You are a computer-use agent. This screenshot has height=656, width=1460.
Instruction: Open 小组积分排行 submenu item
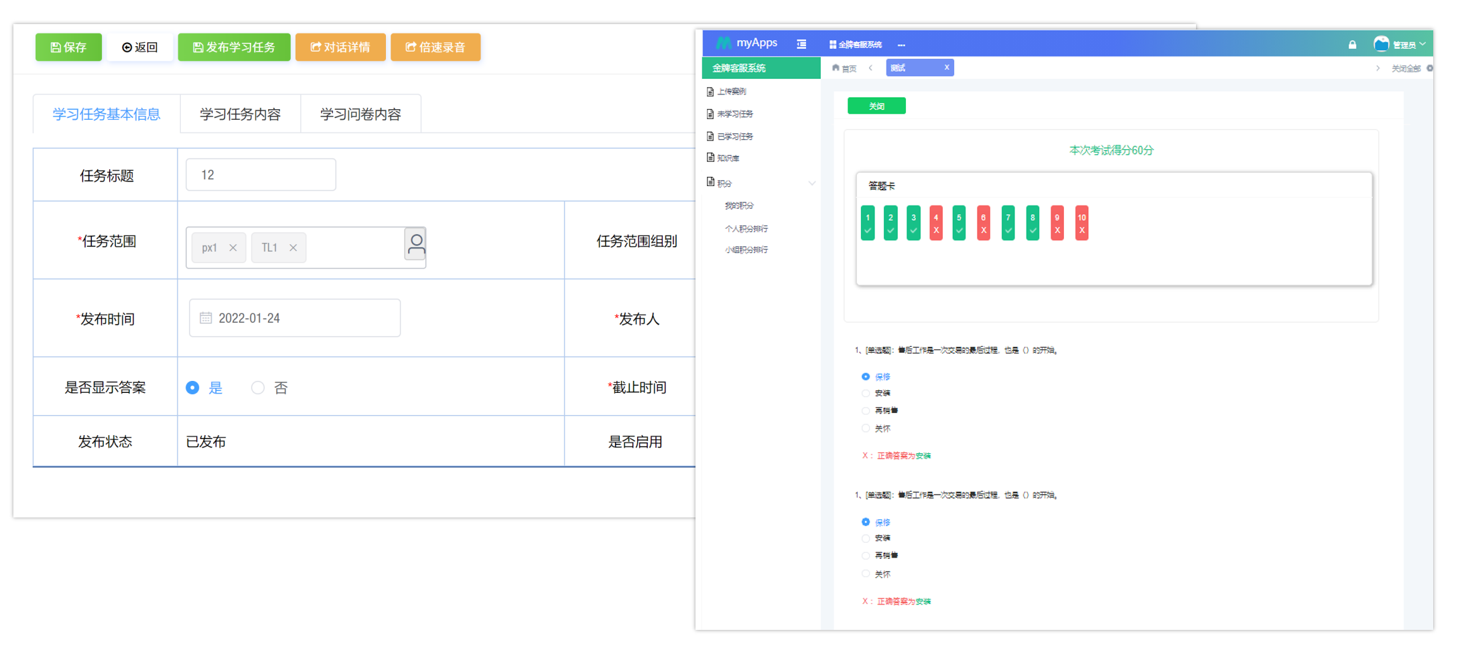tap(746, 250)
